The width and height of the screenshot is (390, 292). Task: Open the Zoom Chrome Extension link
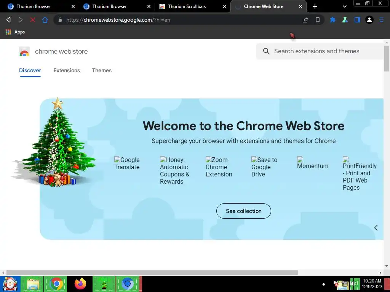click(219, 167)
